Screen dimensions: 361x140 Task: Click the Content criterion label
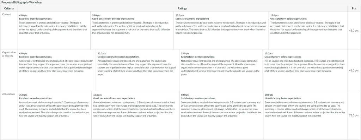(6, 14)
